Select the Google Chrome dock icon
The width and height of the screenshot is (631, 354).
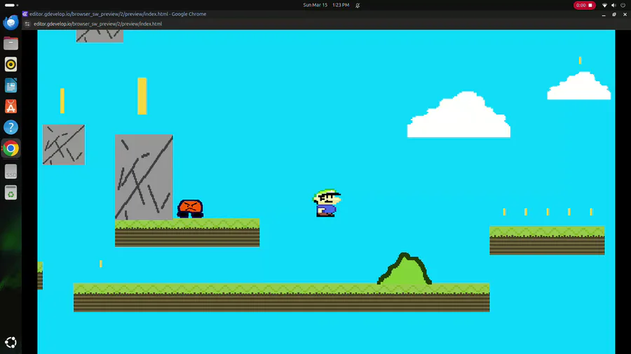point(11,148)
